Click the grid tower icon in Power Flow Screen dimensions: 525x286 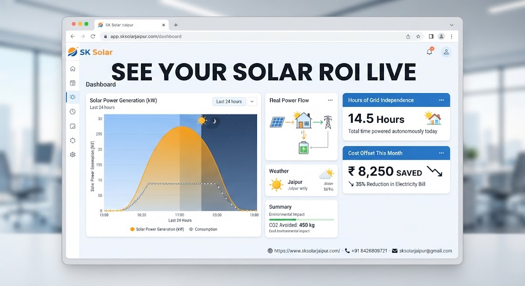(328, 122)
